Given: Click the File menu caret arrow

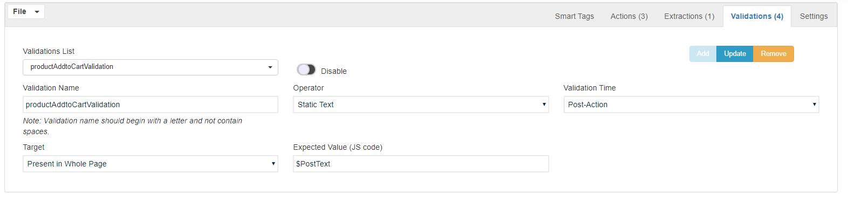Looking at the screenshot, I should 37,12.
